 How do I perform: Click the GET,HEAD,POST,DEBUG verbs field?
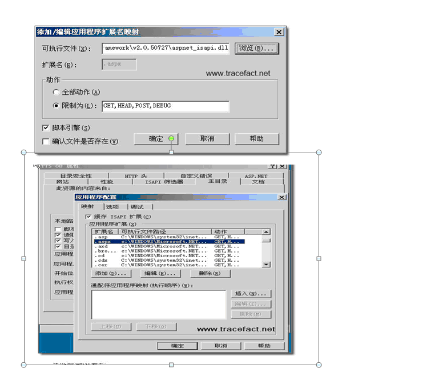tap(166, 106)
